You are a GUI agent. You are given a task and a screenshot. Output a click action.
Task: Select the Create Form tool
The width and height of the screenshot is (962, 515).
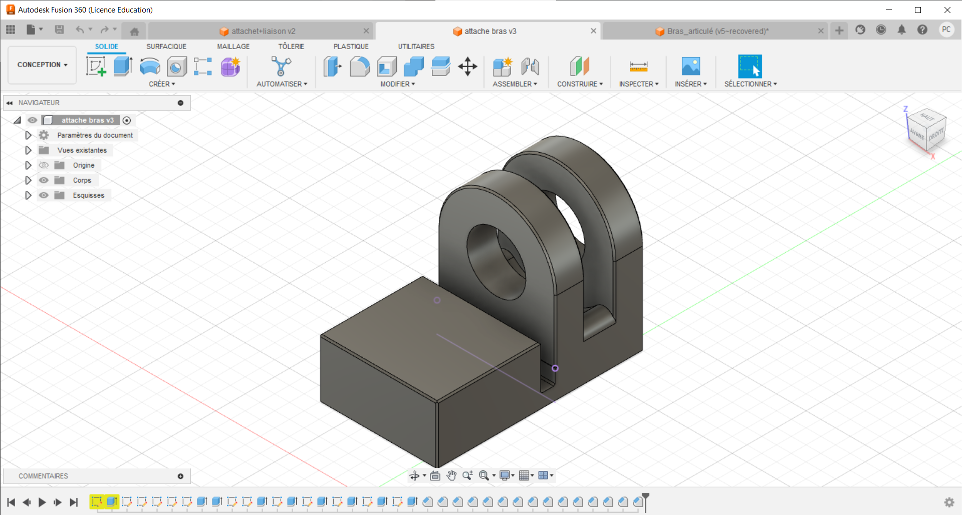click(230, 66)
